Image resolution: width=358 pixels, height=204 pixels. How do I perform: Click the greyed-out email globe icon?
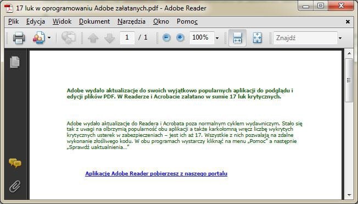(x=68, y=38)
